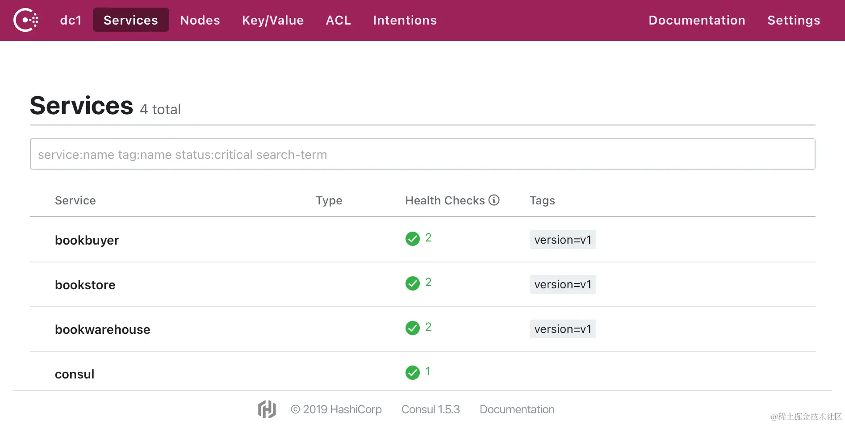The image size is (845, 424).
Task: Open Settings from the top navigation
Action: click(794, 20)
